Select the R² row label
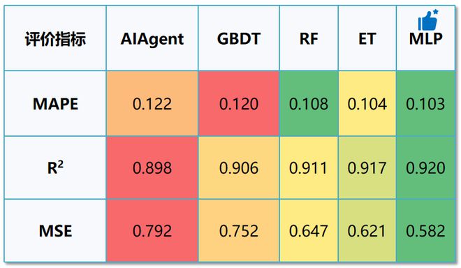Image resolution: width=461 pixels, height=268 pixels. (55, 167)
